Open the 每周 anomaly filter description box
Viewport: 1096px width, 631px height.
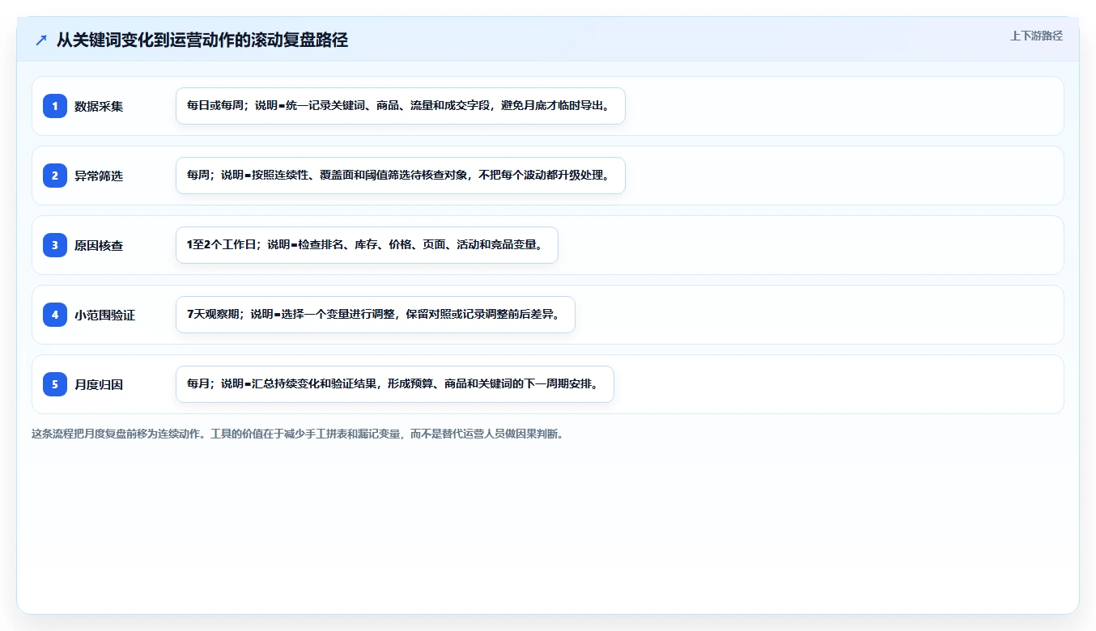point(401,176)
